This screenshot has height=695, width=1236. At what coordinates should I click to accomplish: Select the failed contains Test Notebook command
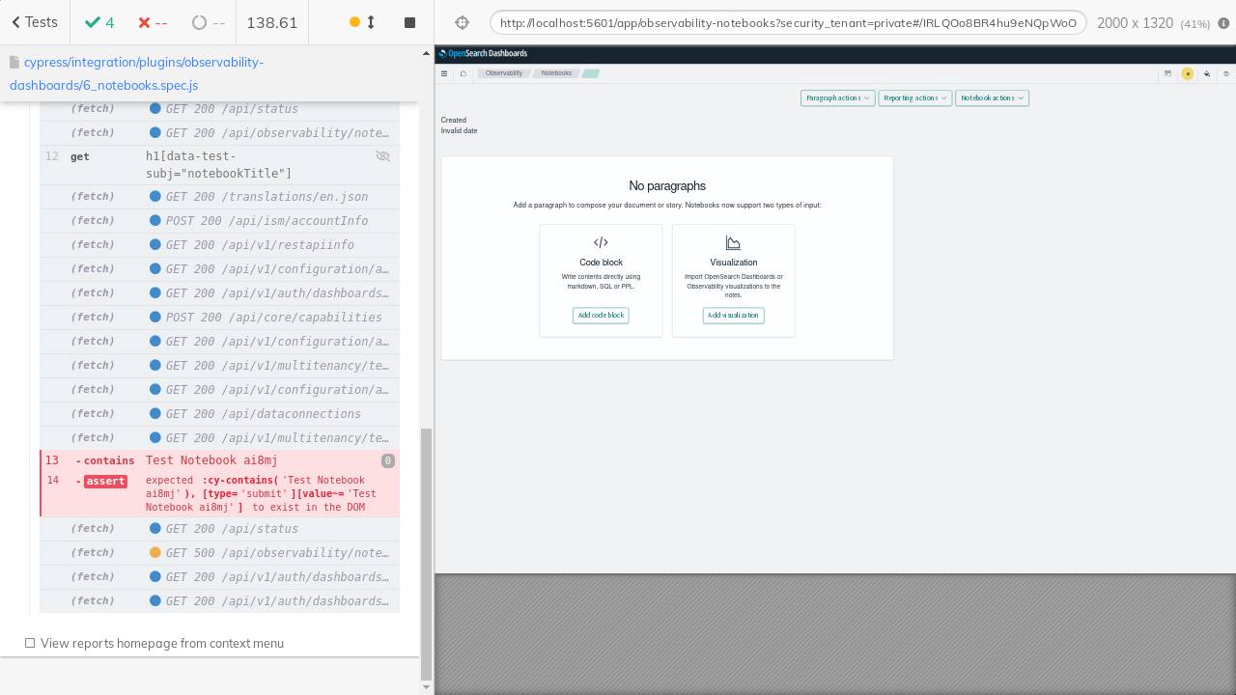tap(219, 460)
